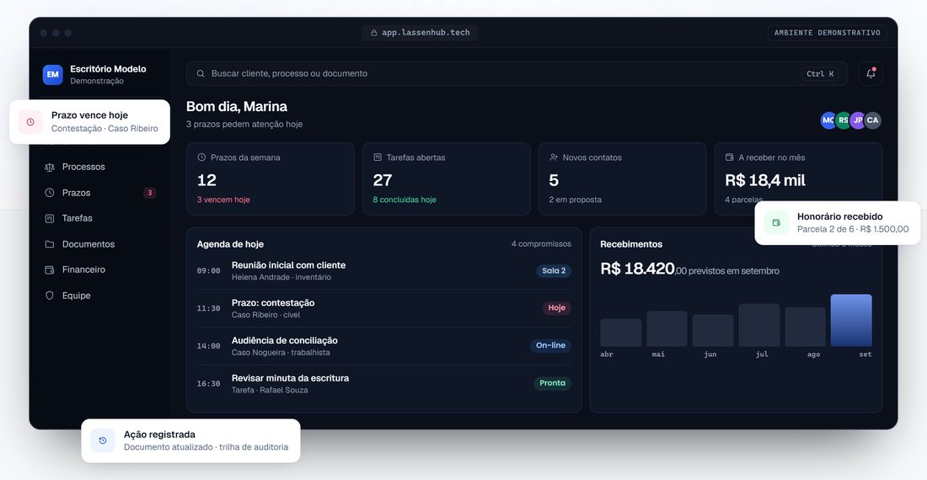
Task: Click the Prazos clock icon in sidebar
Action: 50,193
